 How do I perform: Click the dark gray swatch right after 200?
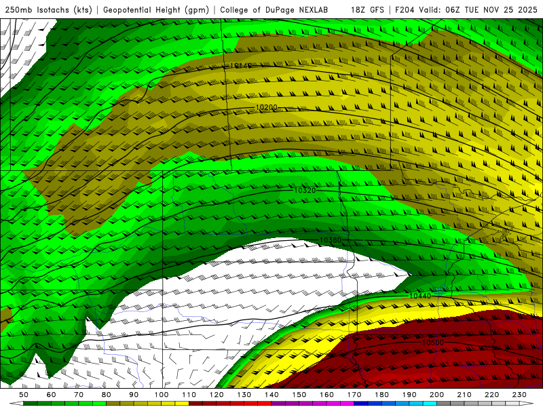pyautogui.click(x=444, y=403)
